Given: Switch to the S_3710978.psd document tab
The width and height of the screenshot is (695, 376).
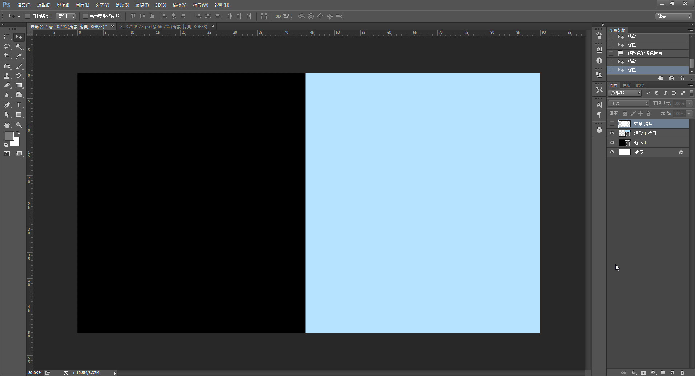Looking at the screenshot, I should point(164,27).
